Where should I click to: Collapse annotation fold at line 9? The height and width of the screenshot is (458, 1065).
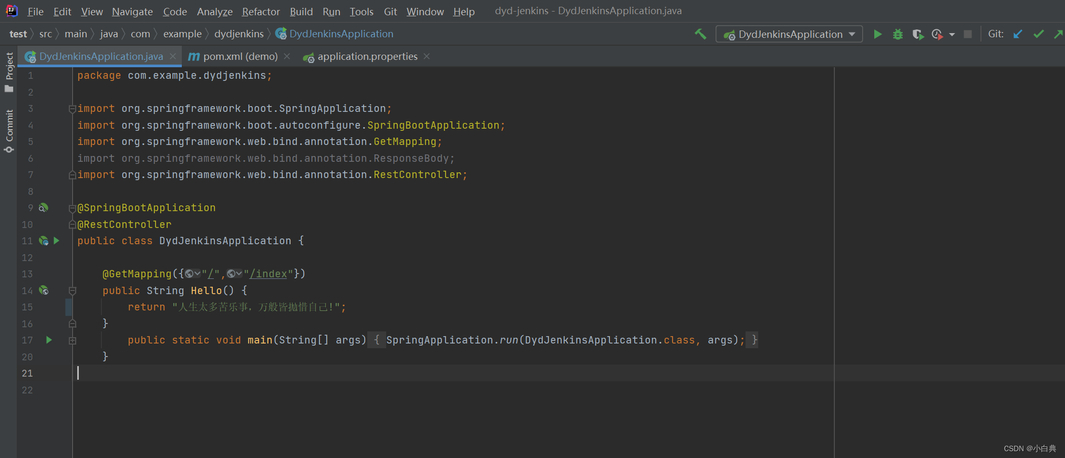tap(73, 208)
